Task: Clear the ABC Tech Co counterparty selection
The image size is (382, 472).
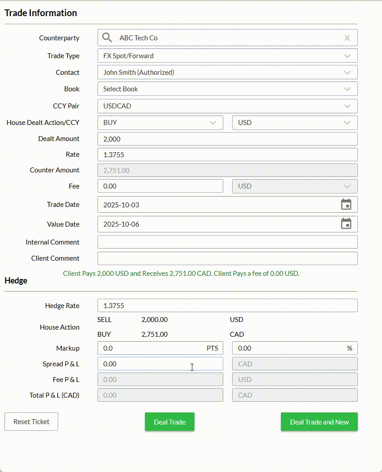Action: click(348, 38)
